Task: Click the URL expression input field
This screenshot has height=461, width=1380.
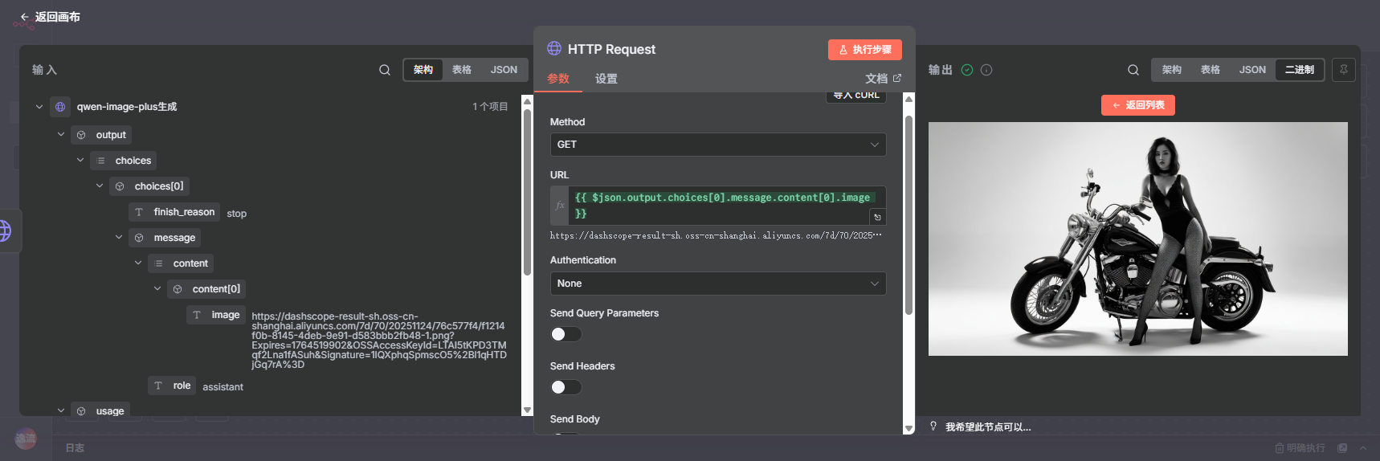Action: pyautogui.click(x=723, y=205)
